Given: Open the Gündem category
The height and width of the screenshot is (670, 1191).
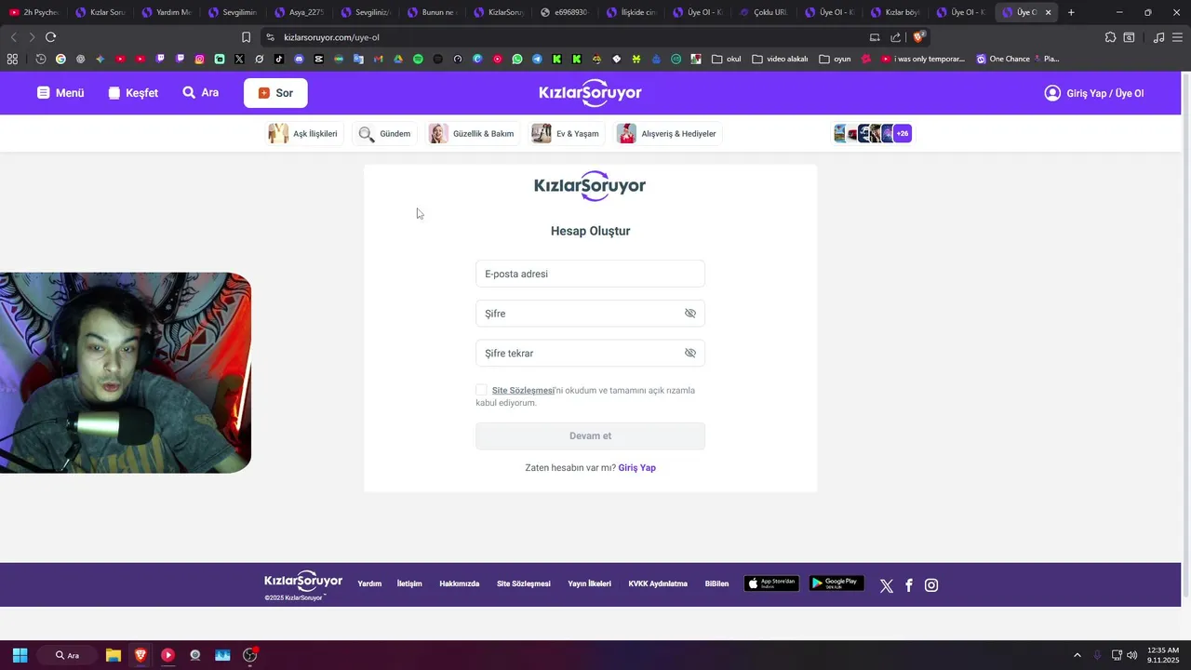Looking at the screenshot, I should (384, 134).
